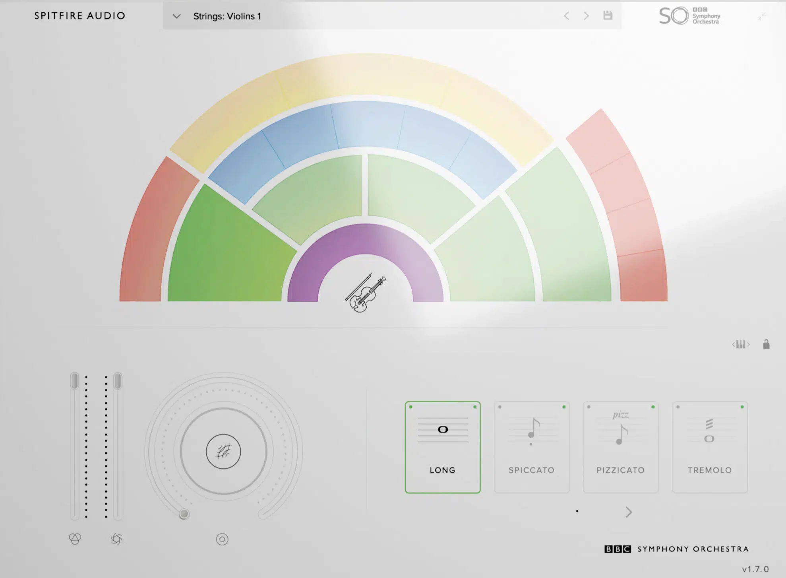
Task: Click the large knob position handle
Action: click(184, 514)
